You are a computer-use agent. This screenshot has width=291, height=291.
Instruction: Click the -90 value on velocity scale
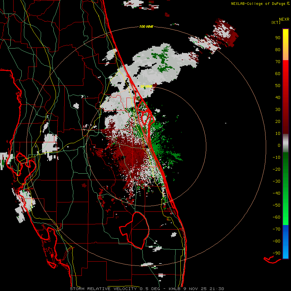(276, 253)
